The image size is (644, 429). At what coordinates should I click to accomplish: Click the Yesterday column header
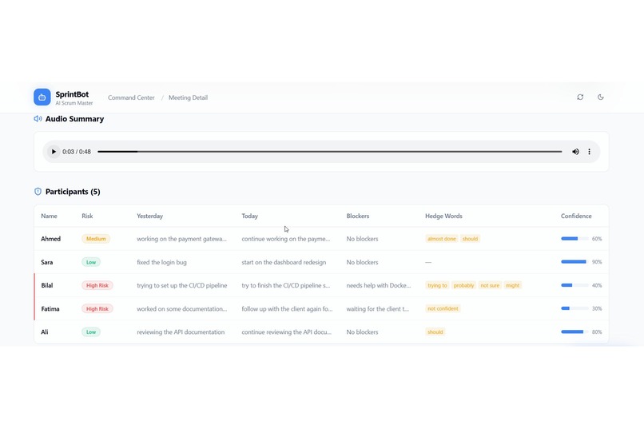point(149,216)
